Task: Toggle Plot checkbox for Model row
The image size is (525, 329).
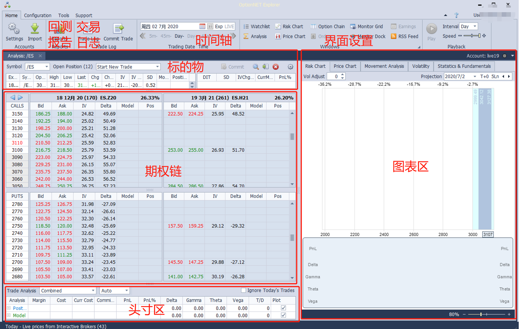Action: pyautogui.click(x=283, y=315)
